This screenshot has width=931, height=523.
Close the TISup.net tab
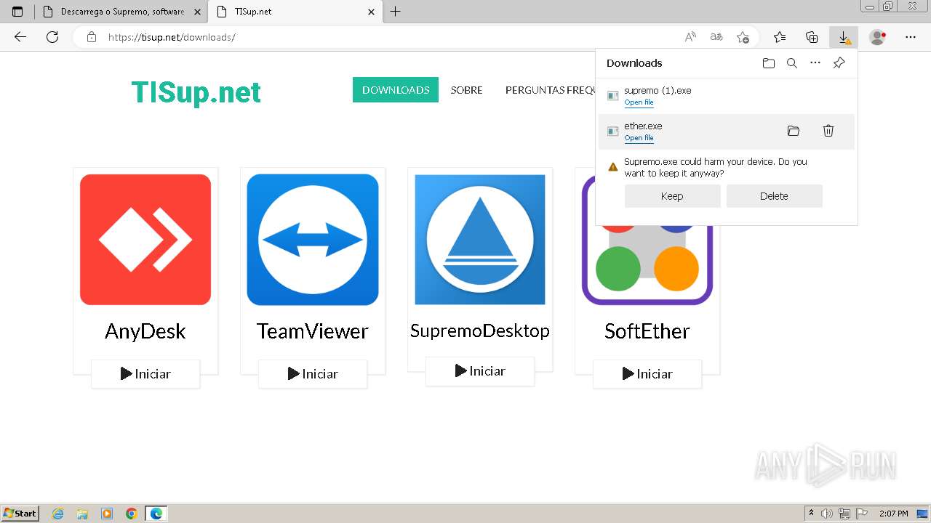point(371,12)
